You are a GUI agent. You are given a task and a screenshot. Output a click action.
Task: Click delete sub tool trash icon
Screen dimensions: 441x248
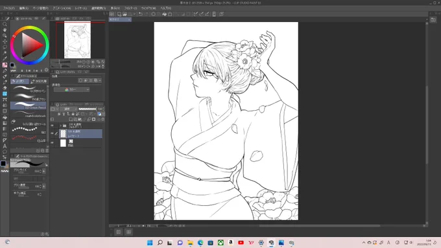coord(47,151)
